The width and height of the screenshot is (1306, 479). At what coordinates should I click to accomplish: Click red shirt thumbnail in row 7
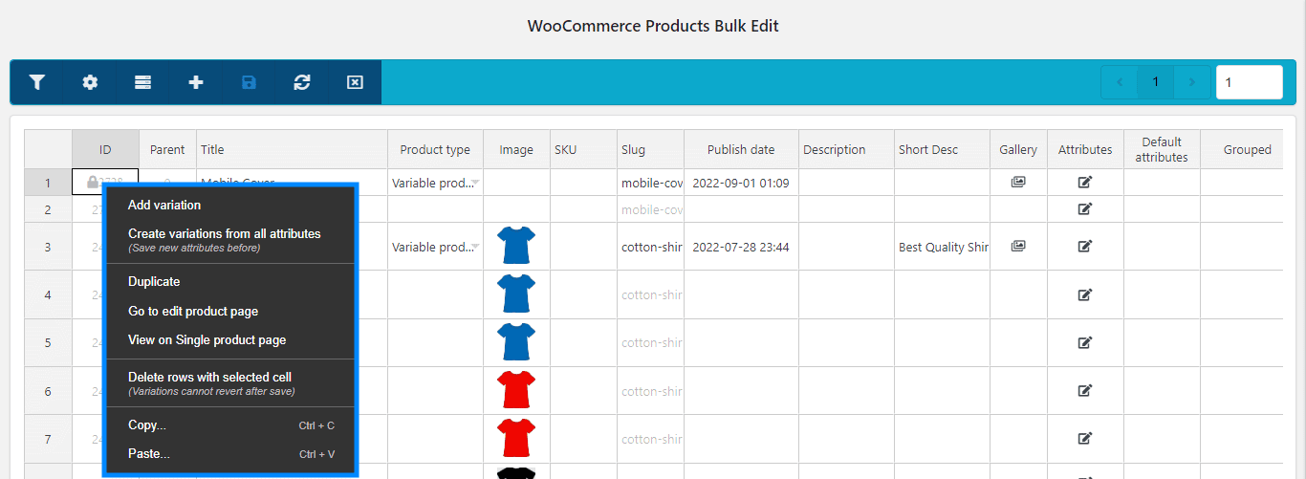(516, 438)
